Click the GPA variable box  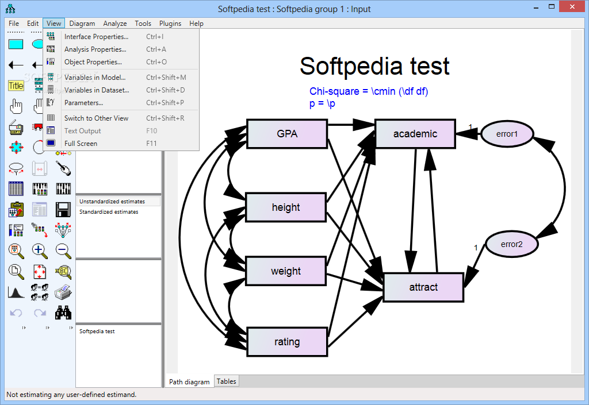click(287, 134)
